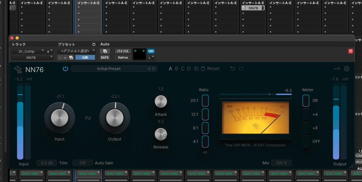This screenshot has width=362, height=182.
Task: Open the insert position 'a' dropdown
Action: pyautogui.click(x=50, y=51)
